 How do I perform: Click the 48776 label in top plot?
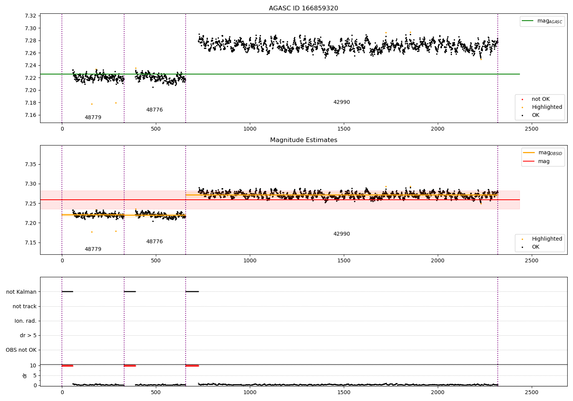[154, 110]
